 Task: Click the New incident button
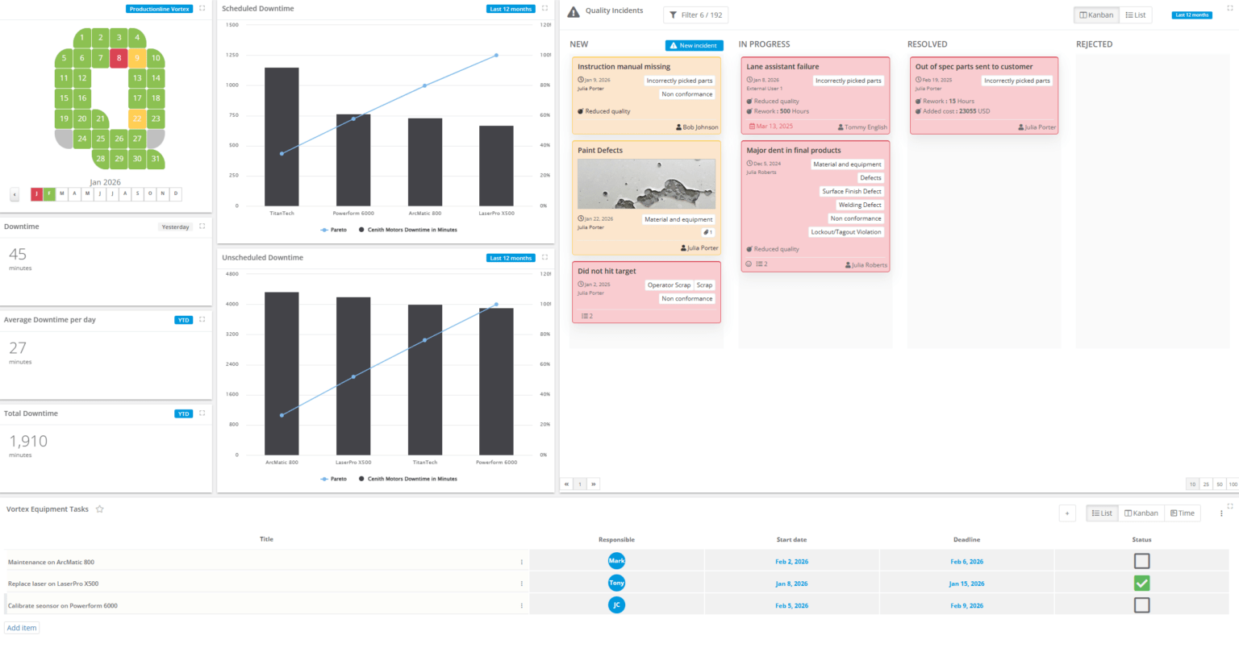(694, 46)
